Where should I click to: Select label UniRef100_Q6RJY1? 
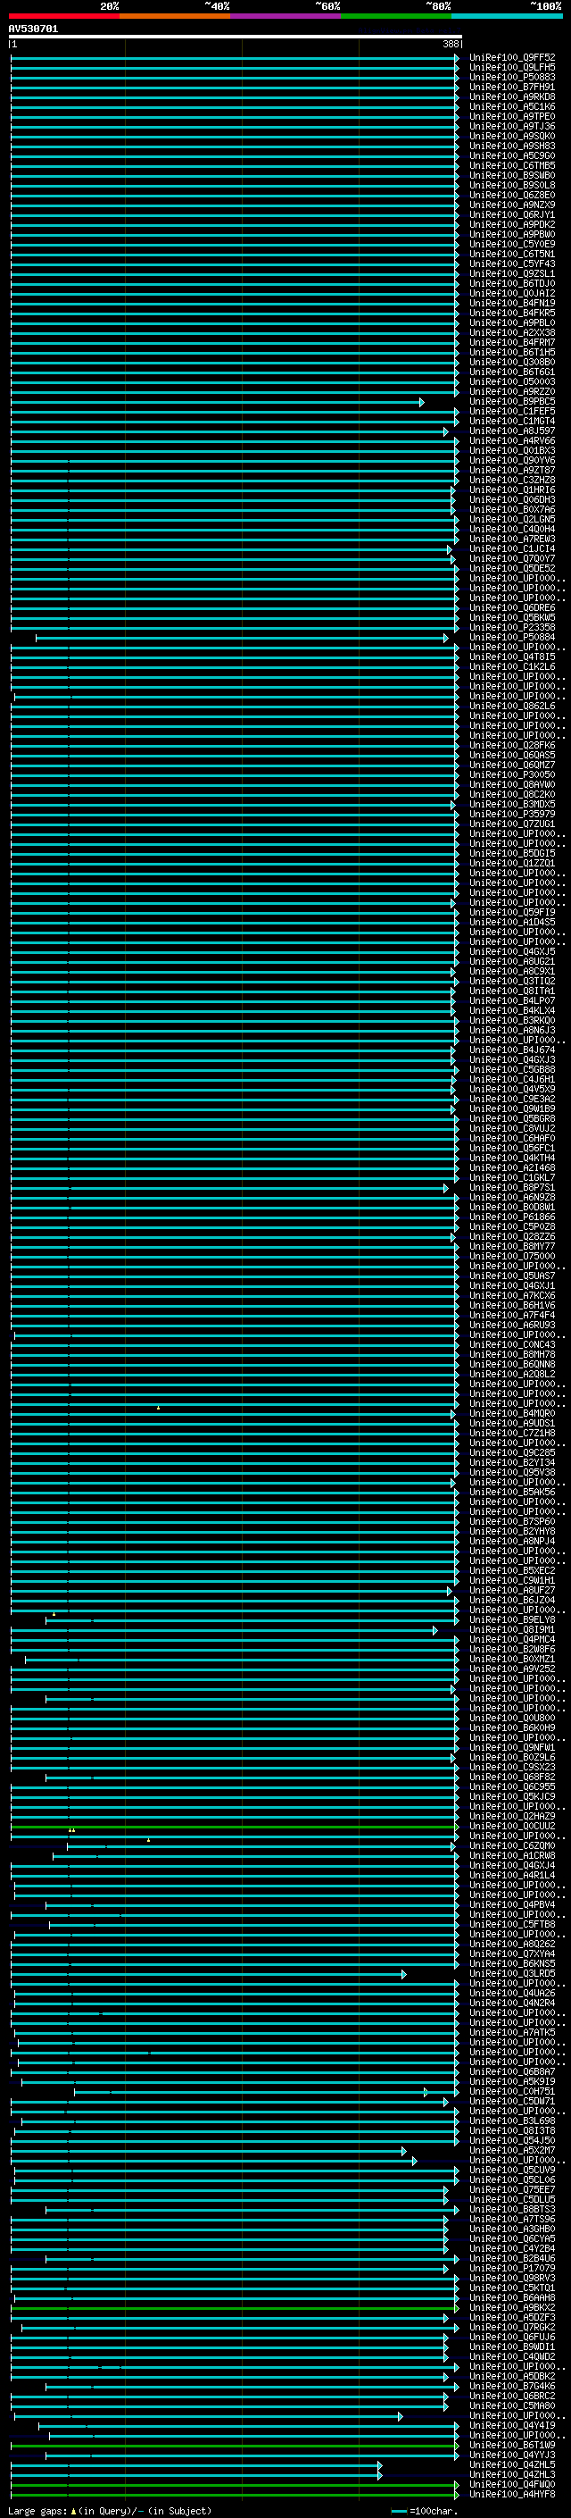tap(512, 215)
